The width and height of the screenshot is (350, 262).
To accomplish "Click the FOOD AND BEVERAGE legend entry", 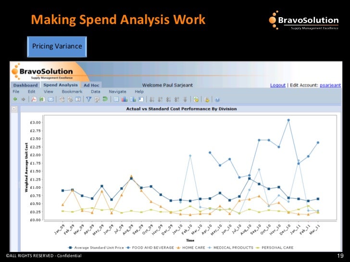I will [150, 248].
